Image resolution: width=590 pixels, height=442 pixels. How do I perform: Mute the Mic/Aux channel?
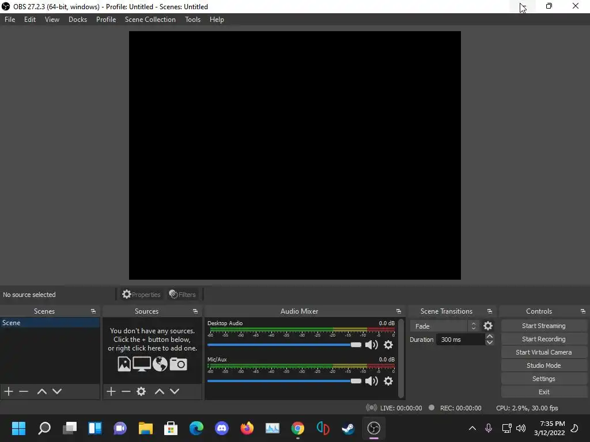click(372, 381)
